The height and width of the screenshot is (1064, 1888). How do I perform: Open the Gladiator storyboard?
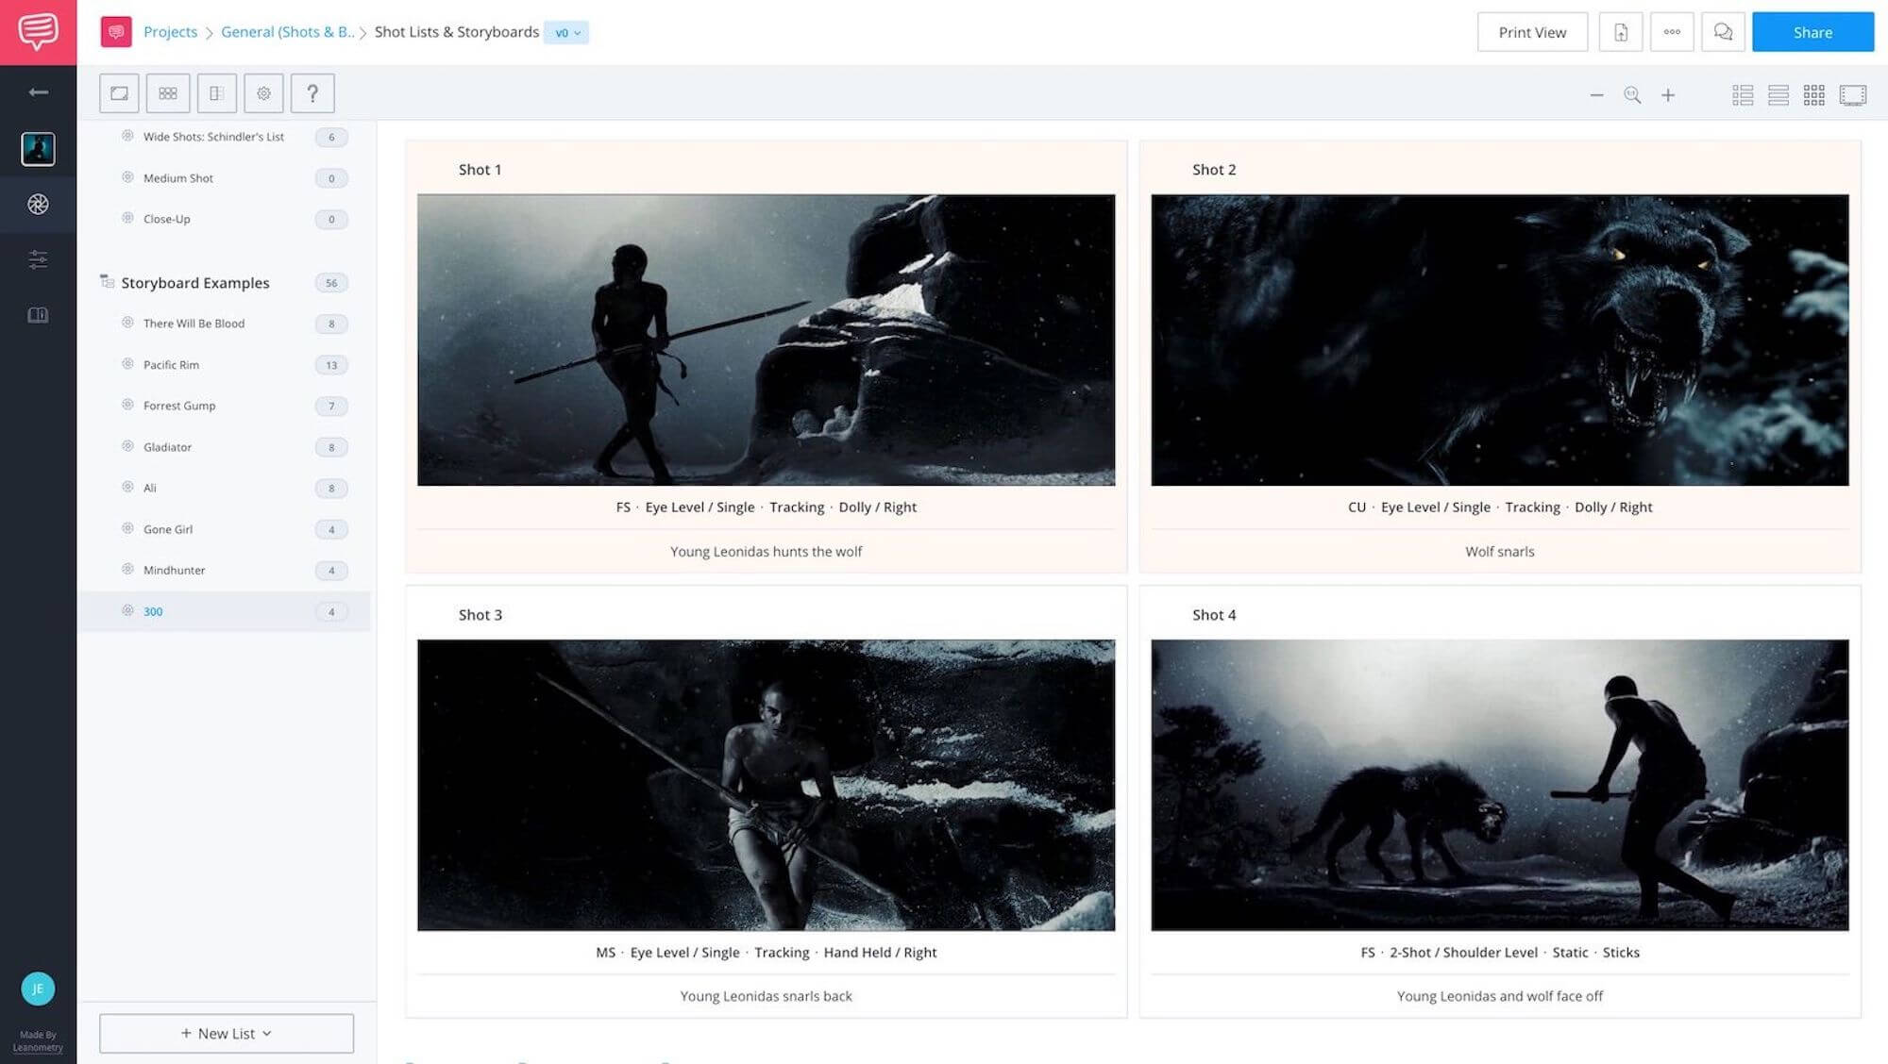[167, 447]
